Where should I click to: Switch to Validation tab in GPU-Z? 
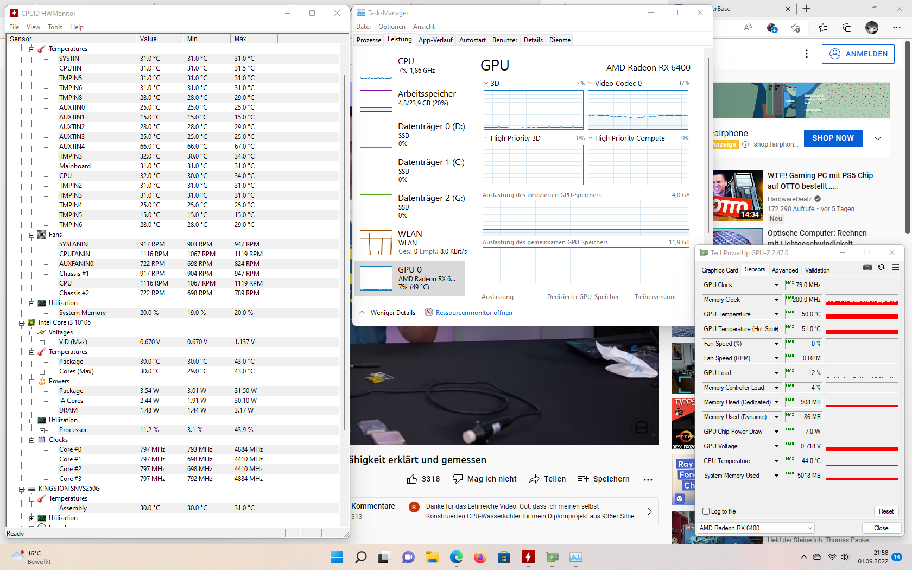click(x=817, y=270)
